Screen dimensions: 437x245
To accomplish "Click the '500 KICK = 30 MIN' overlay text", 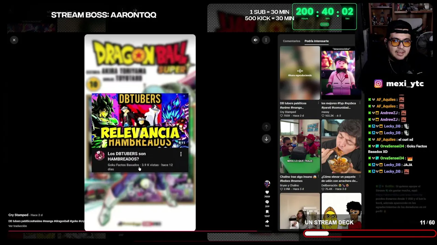I will coord(269,18).
